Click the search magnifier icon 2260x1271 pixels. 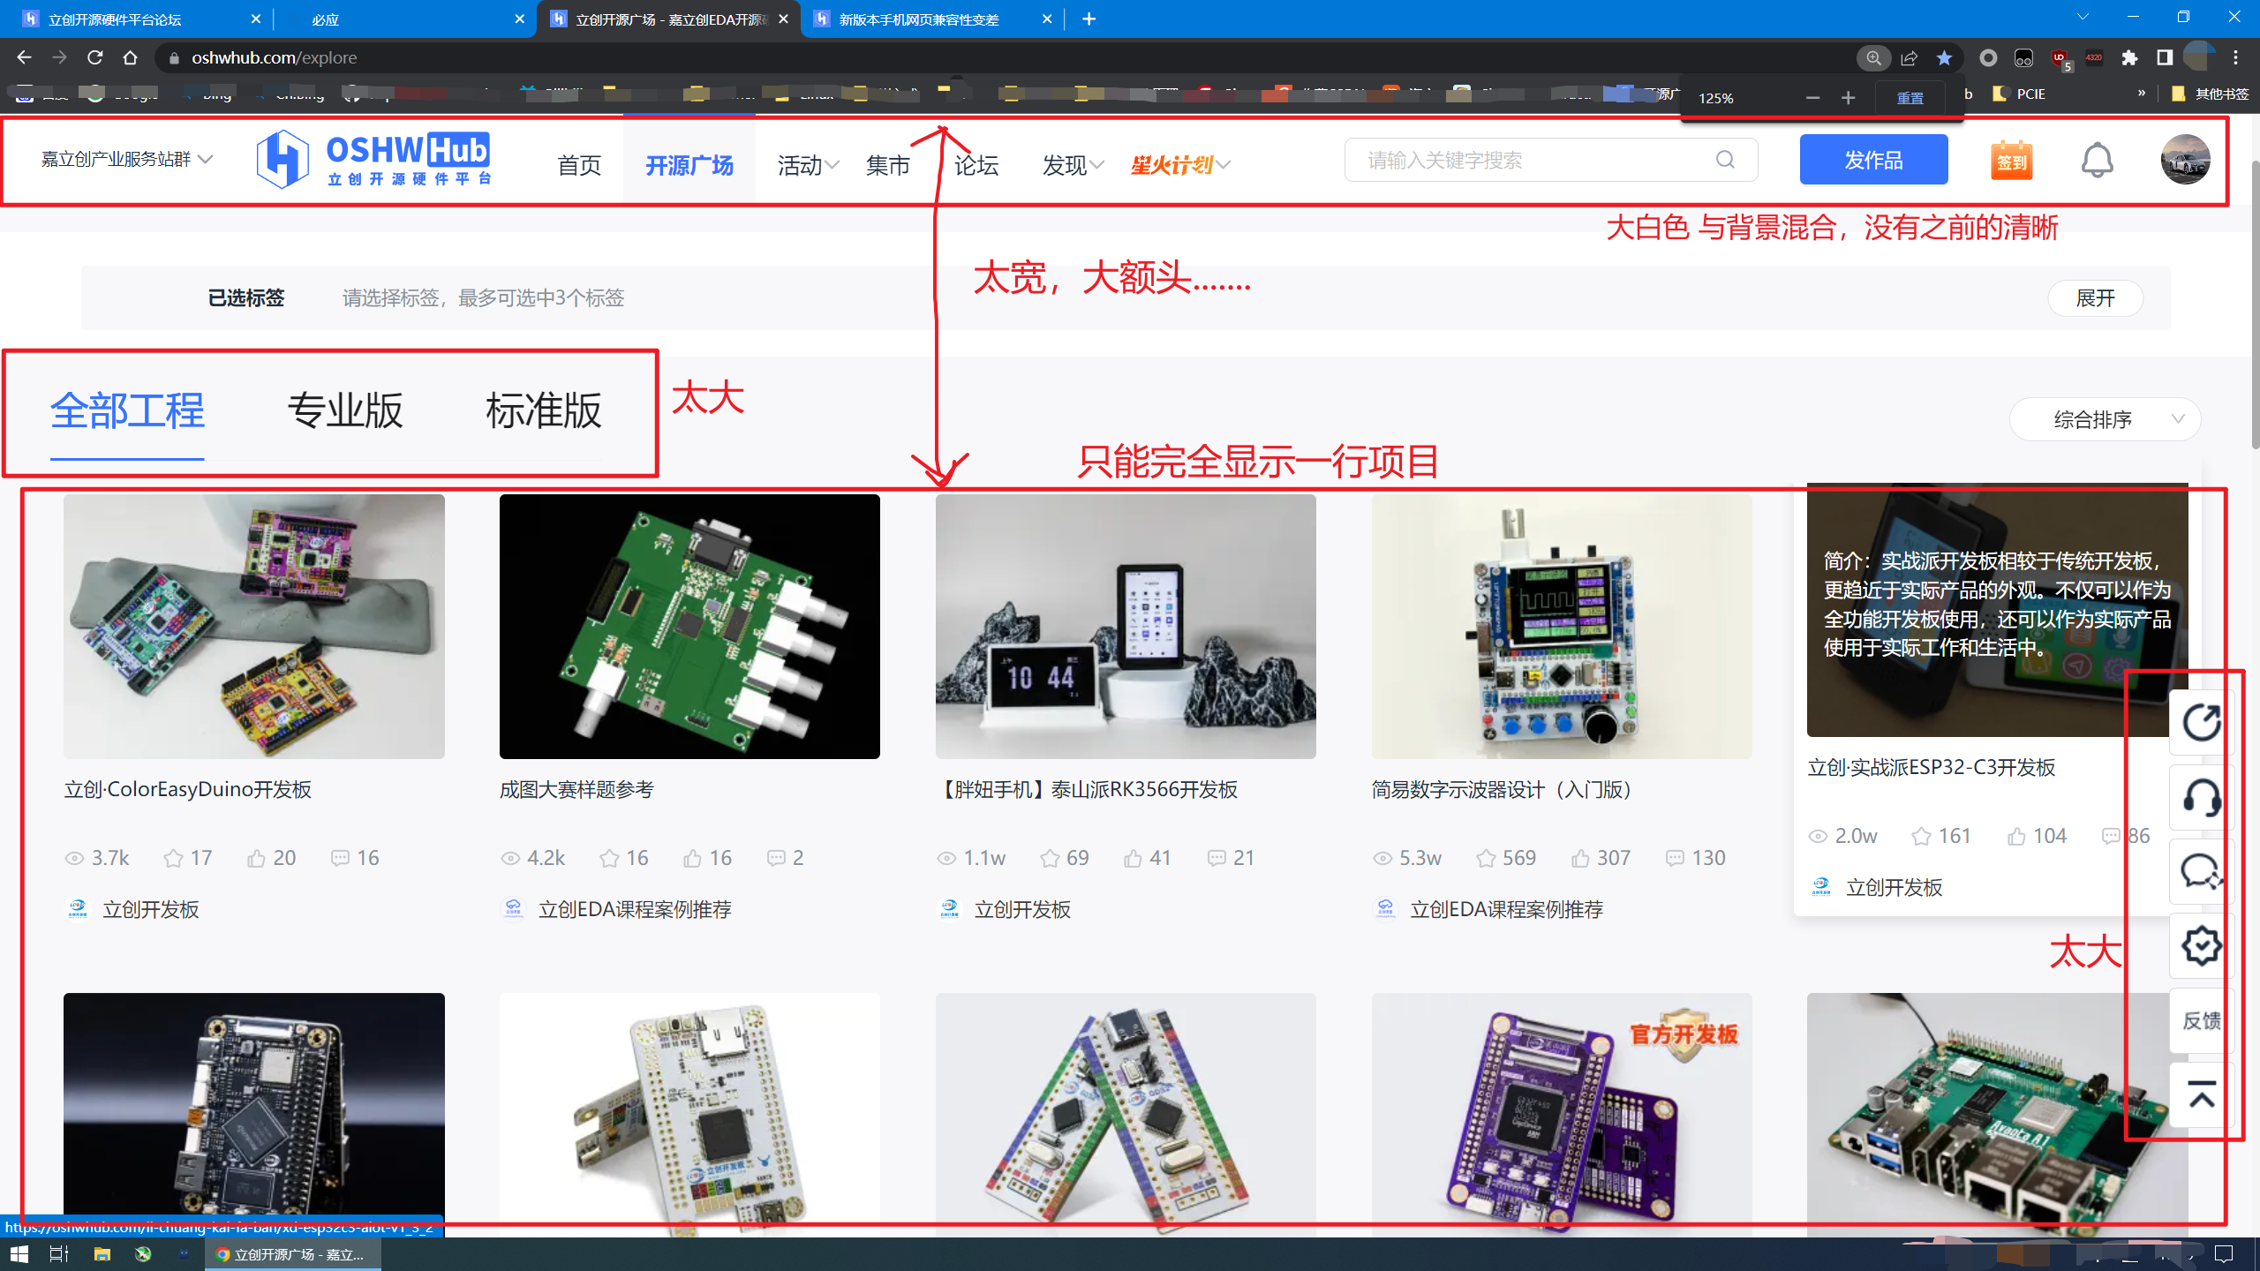pyautogui.click(x=1725, y=160)
